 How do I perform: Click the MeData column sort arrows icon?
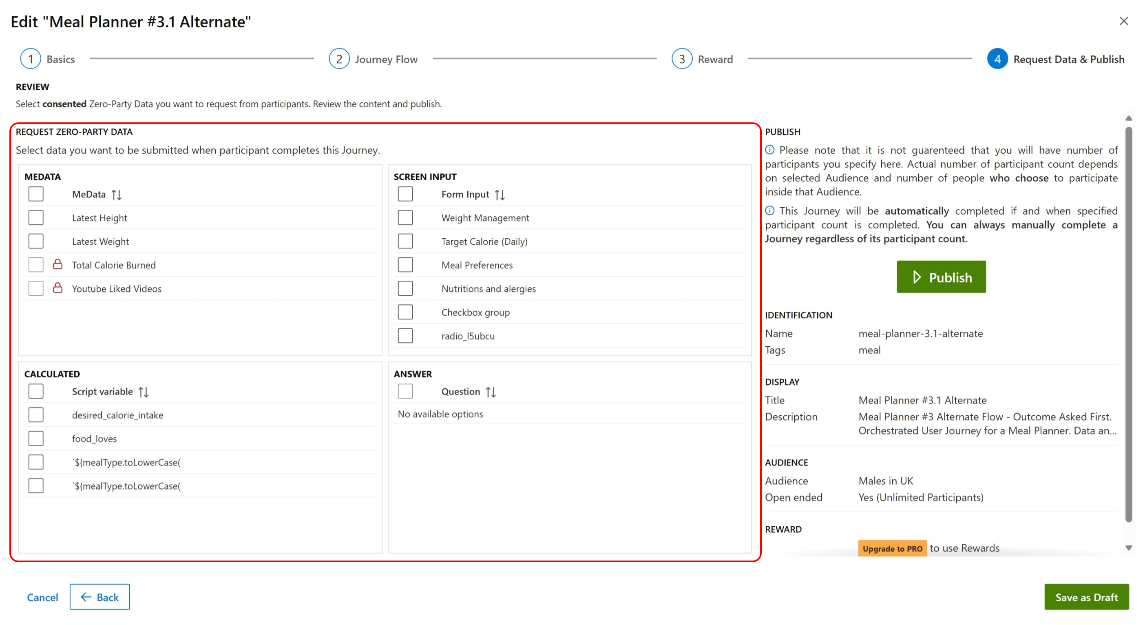[x=117, y=195]
